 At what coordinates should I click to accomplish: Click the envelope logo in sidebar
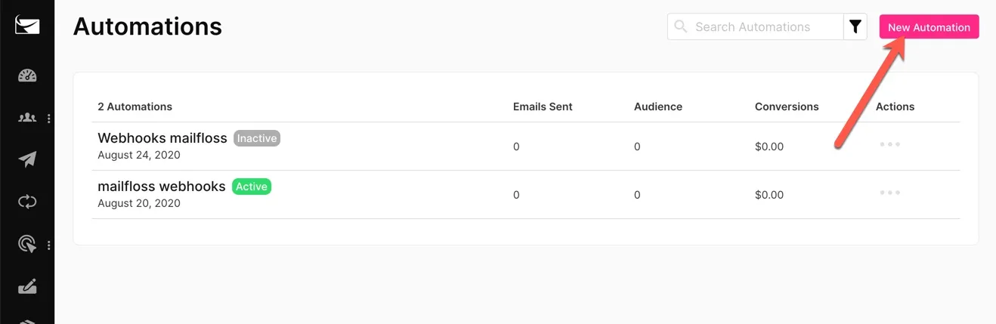tap(27, 25)
